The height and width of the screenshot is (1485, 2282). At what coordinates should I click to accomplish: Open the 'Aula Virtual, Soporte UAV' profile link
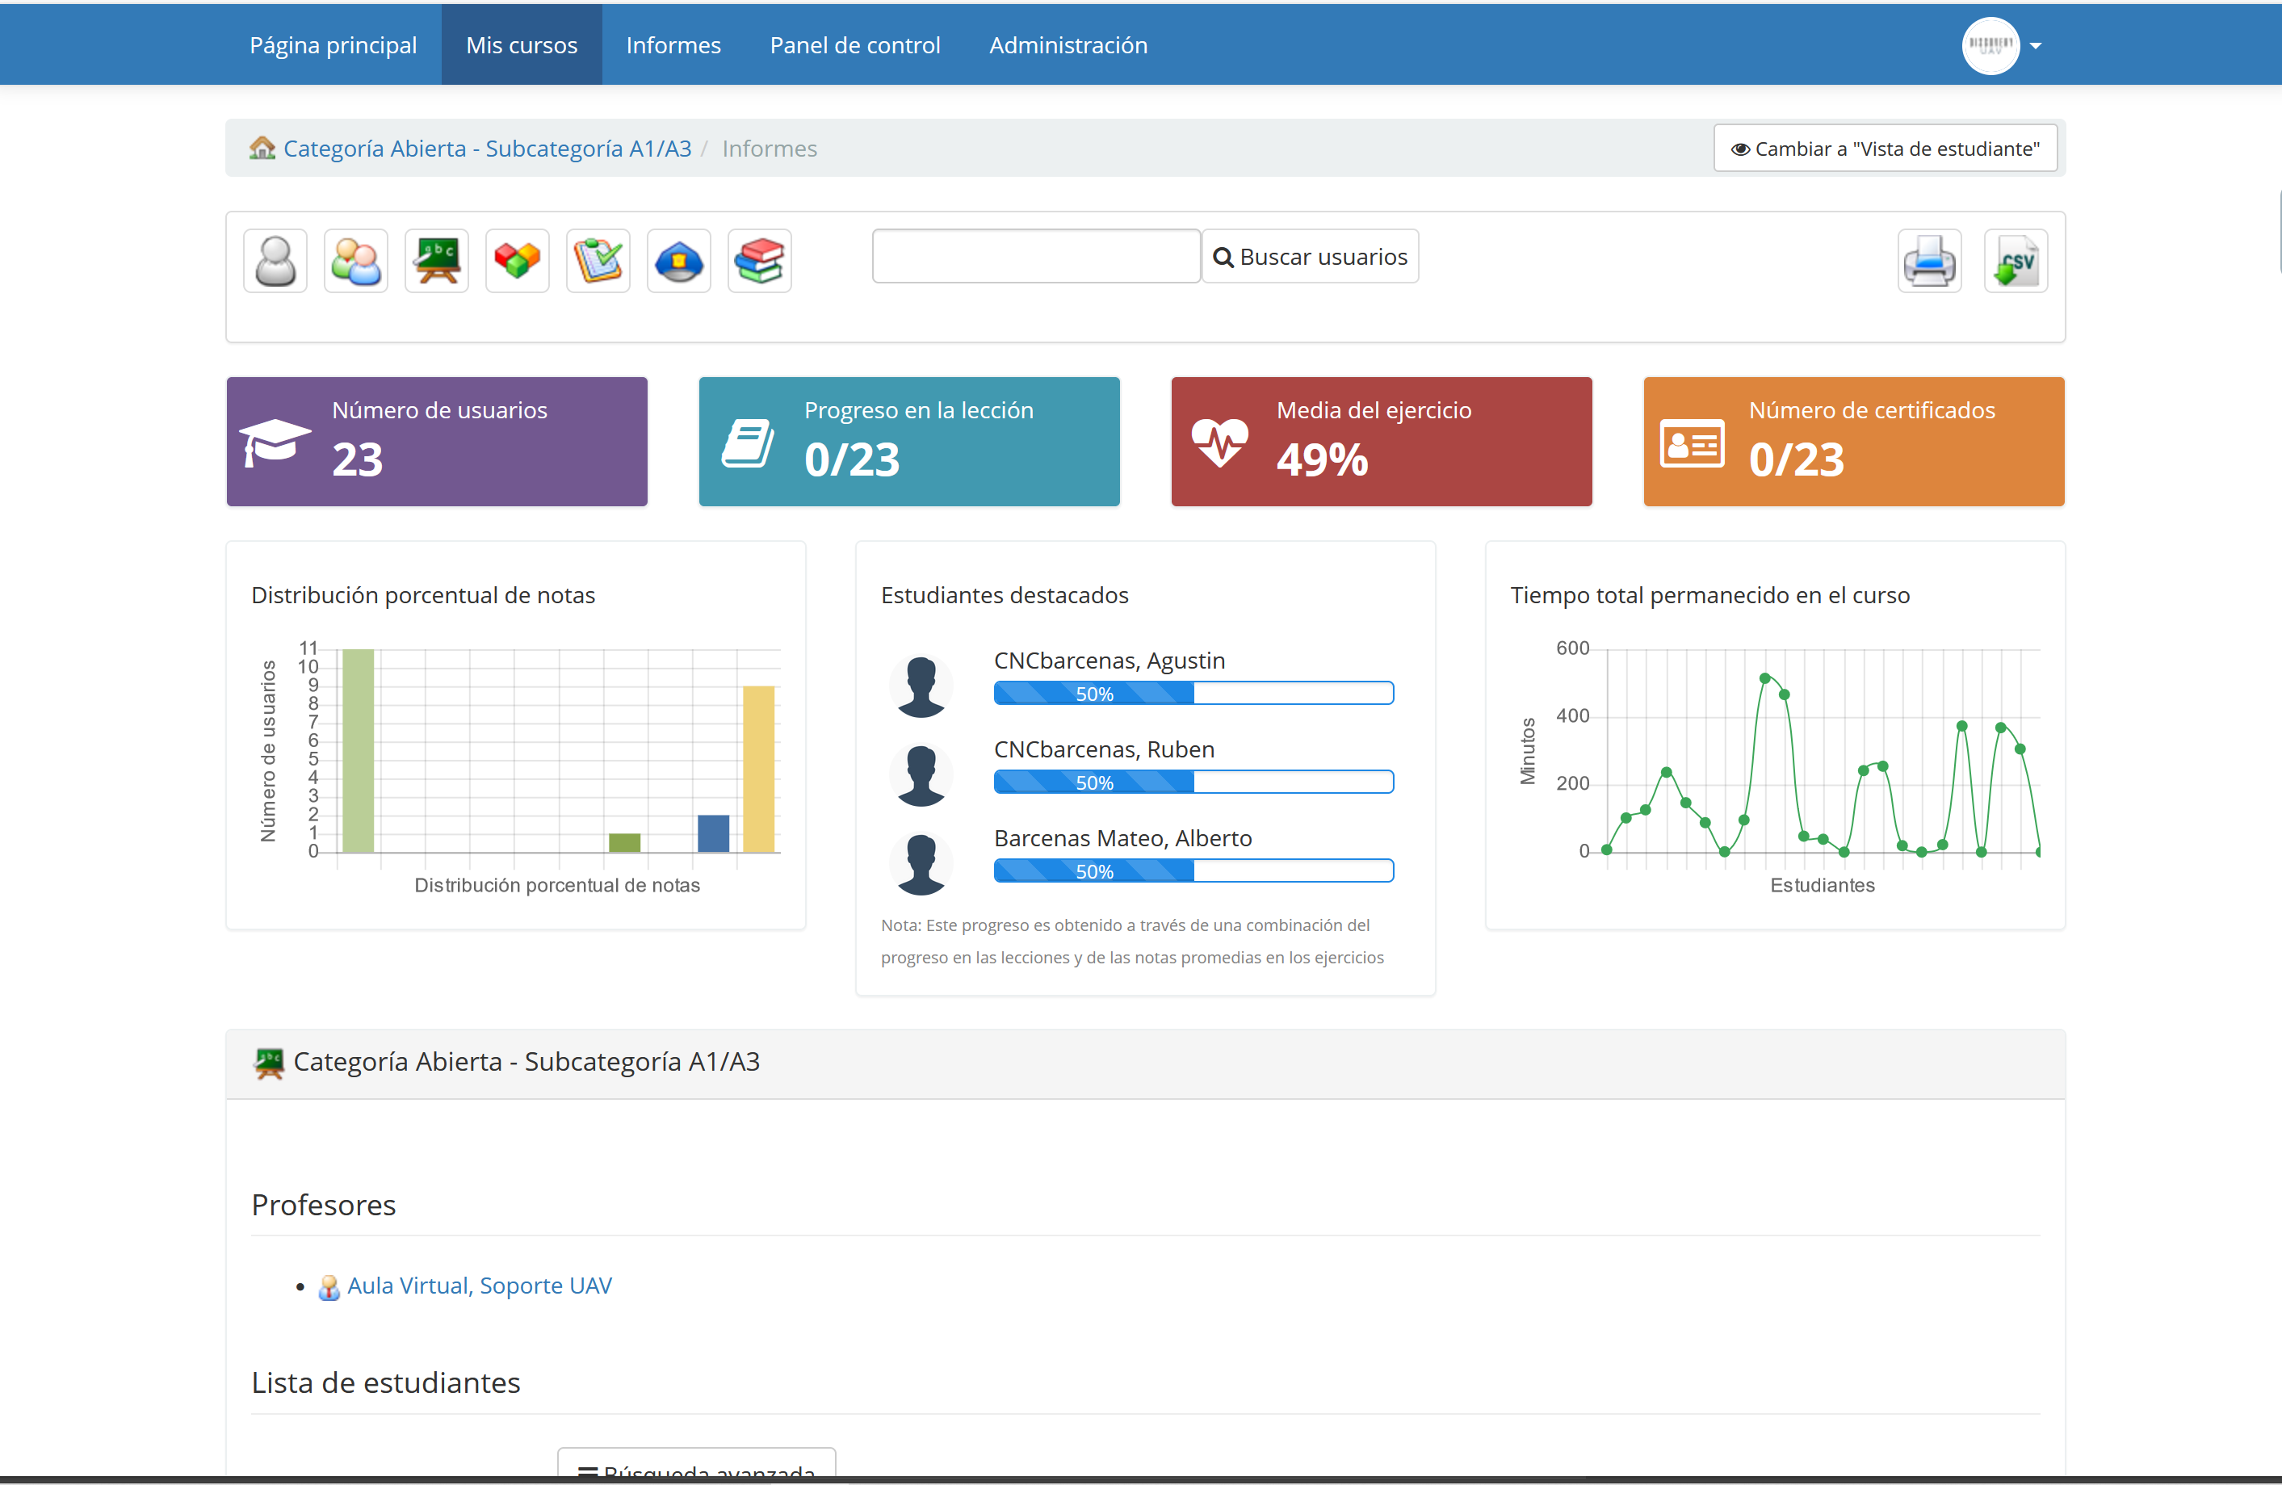pyautogui.click(x=480, y=1285)
